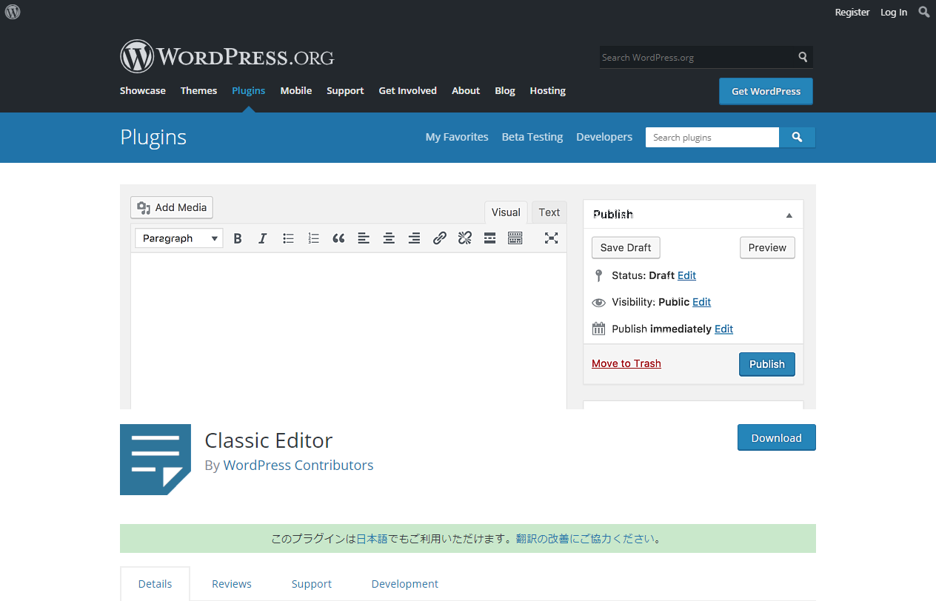Click Save Draft button

coord(626,247)
